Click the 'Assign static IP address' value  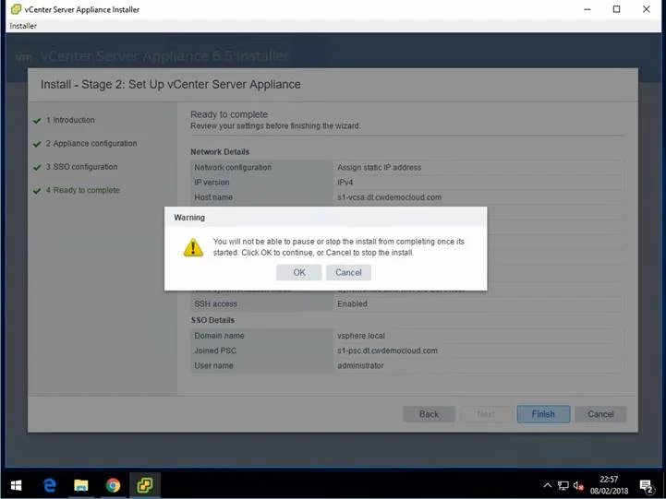[379, 168]
